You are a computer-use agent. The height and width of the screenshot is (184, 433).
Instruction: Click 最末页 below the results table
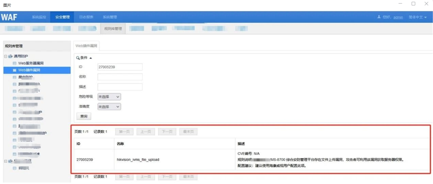pos(188,176)
